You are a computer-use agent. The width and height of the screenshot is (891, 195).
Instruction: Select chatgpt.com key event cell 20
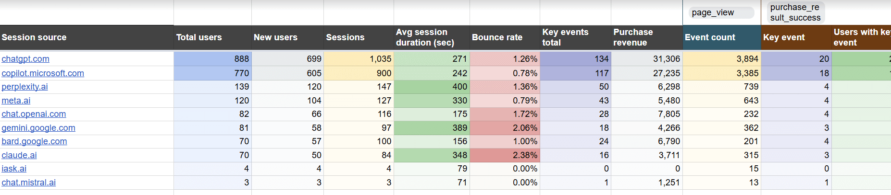[x=796, y=59]
